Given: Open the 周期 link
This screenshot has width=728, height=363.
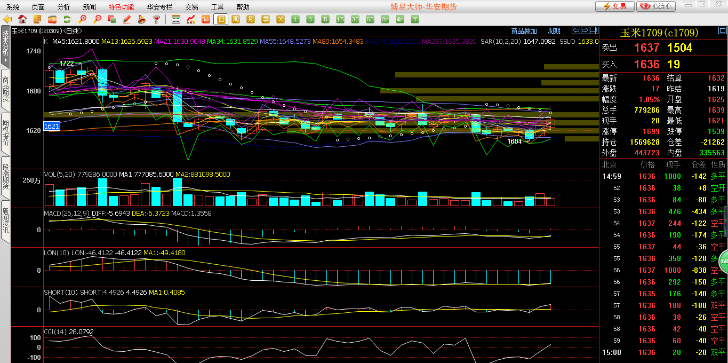Looking at the screenshot, I should tap(554, 31).
